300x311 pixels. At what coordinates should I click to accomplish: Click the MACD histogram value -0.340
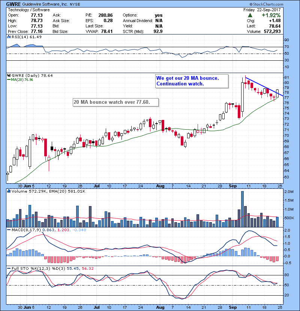click(x=79, y=230)
